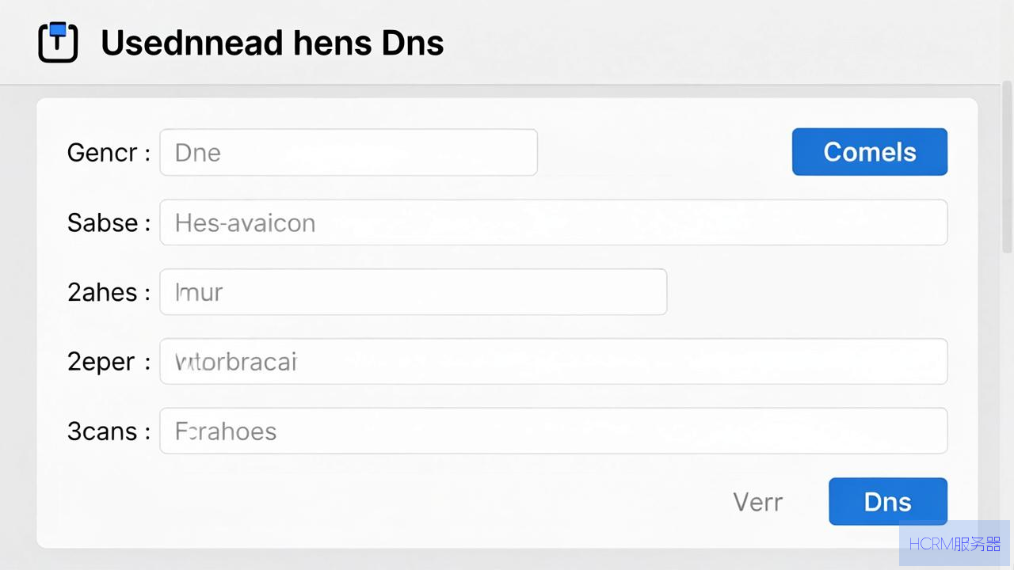
Task: Click into the 2eper text field
Action: 554,362
